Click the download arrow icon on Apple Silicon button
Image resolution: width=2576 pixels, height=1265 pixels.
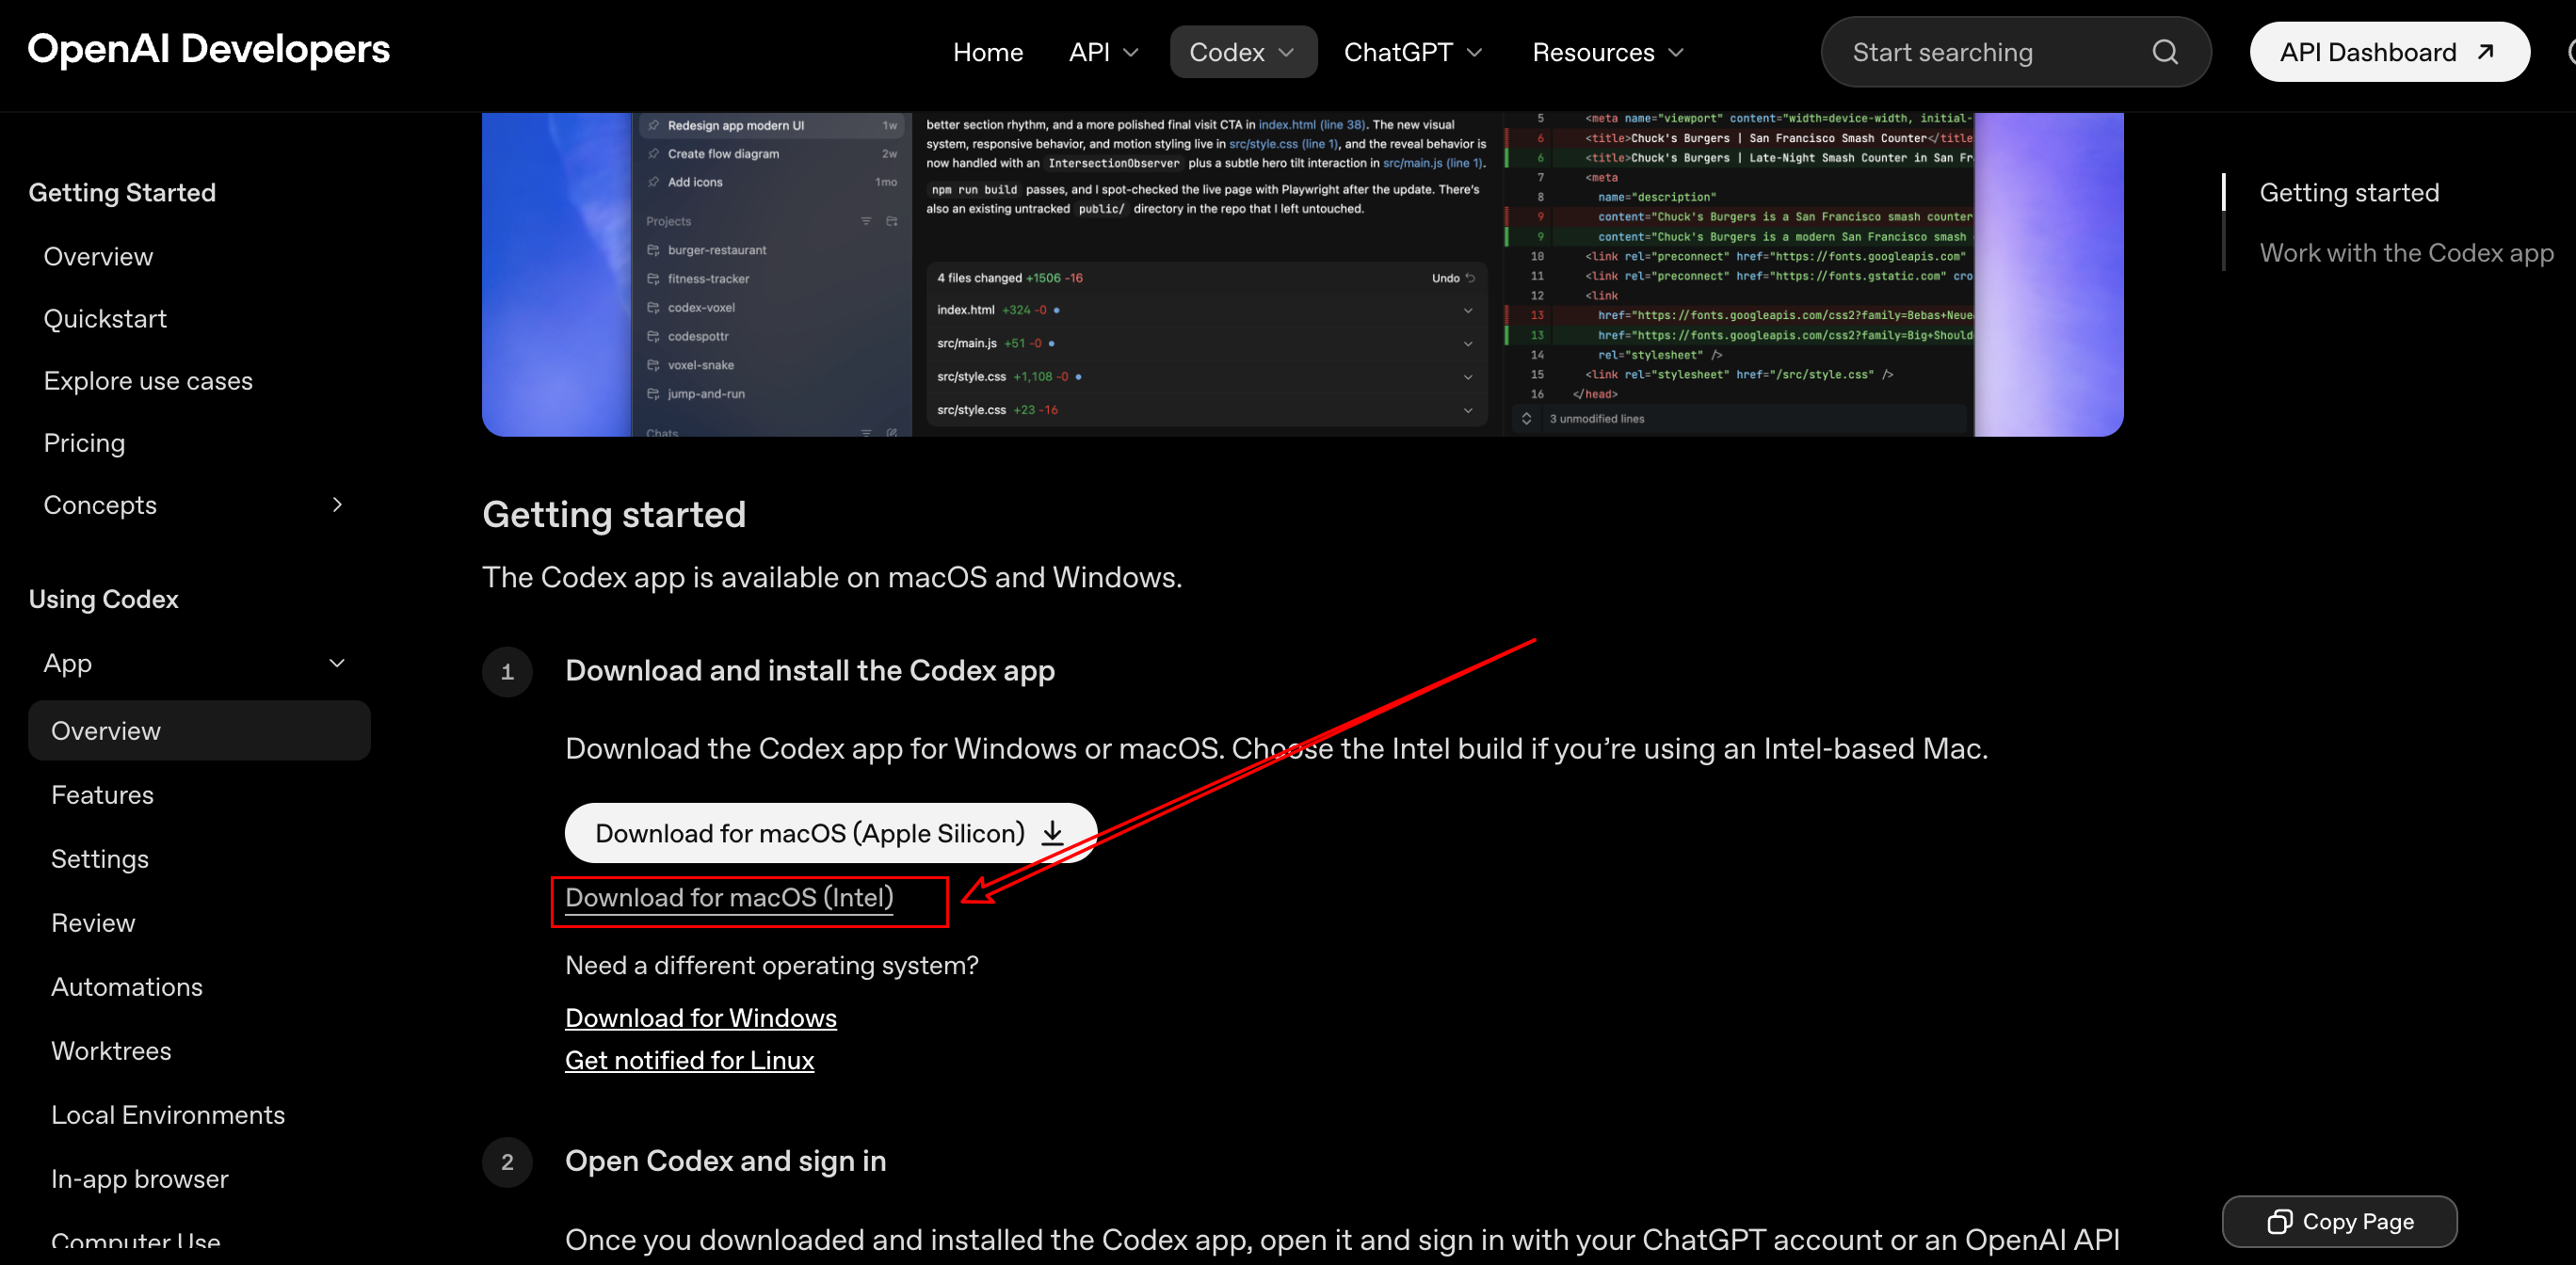coord(1053,833)
